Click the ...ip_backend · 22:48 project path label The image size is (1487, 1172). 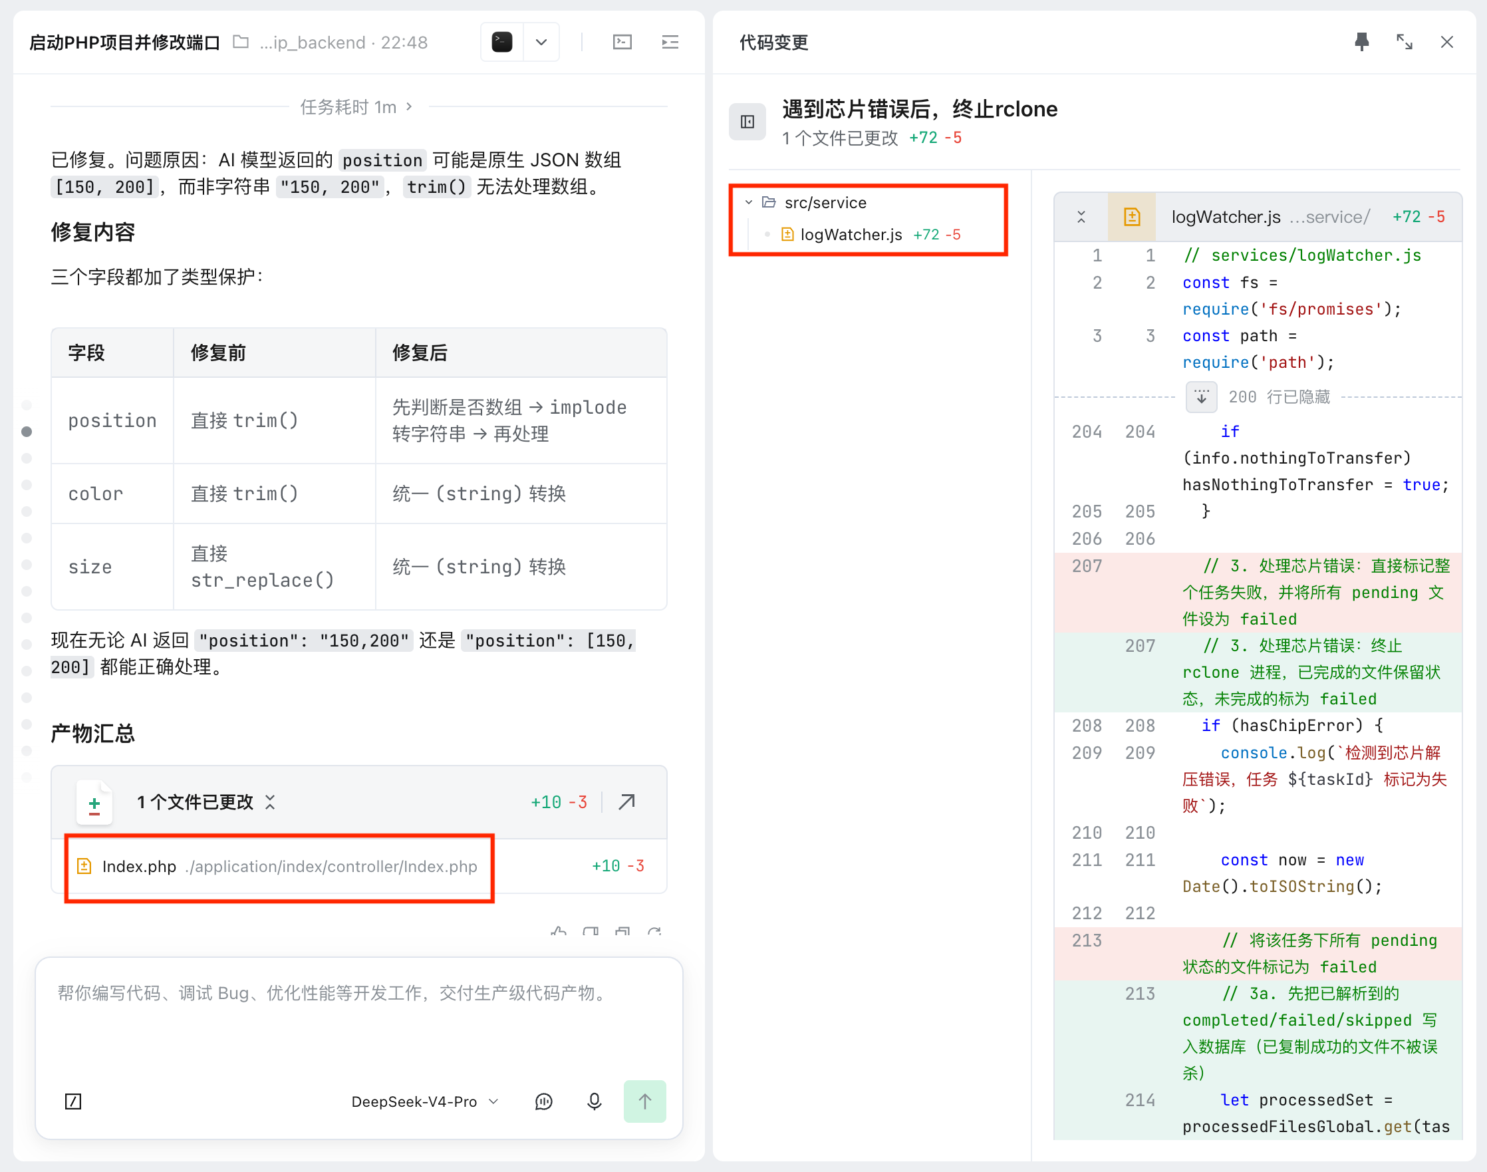(x=344, y=43)
